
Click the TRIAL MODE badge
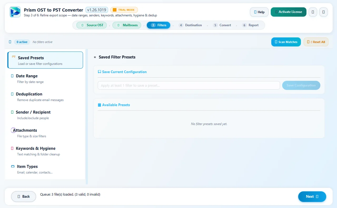click(x=124, y=10)
